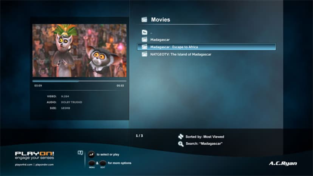The width and height of the screenshot is (313, 176).
Task: Open the playondvr.com link
Action: pos(45,165)
